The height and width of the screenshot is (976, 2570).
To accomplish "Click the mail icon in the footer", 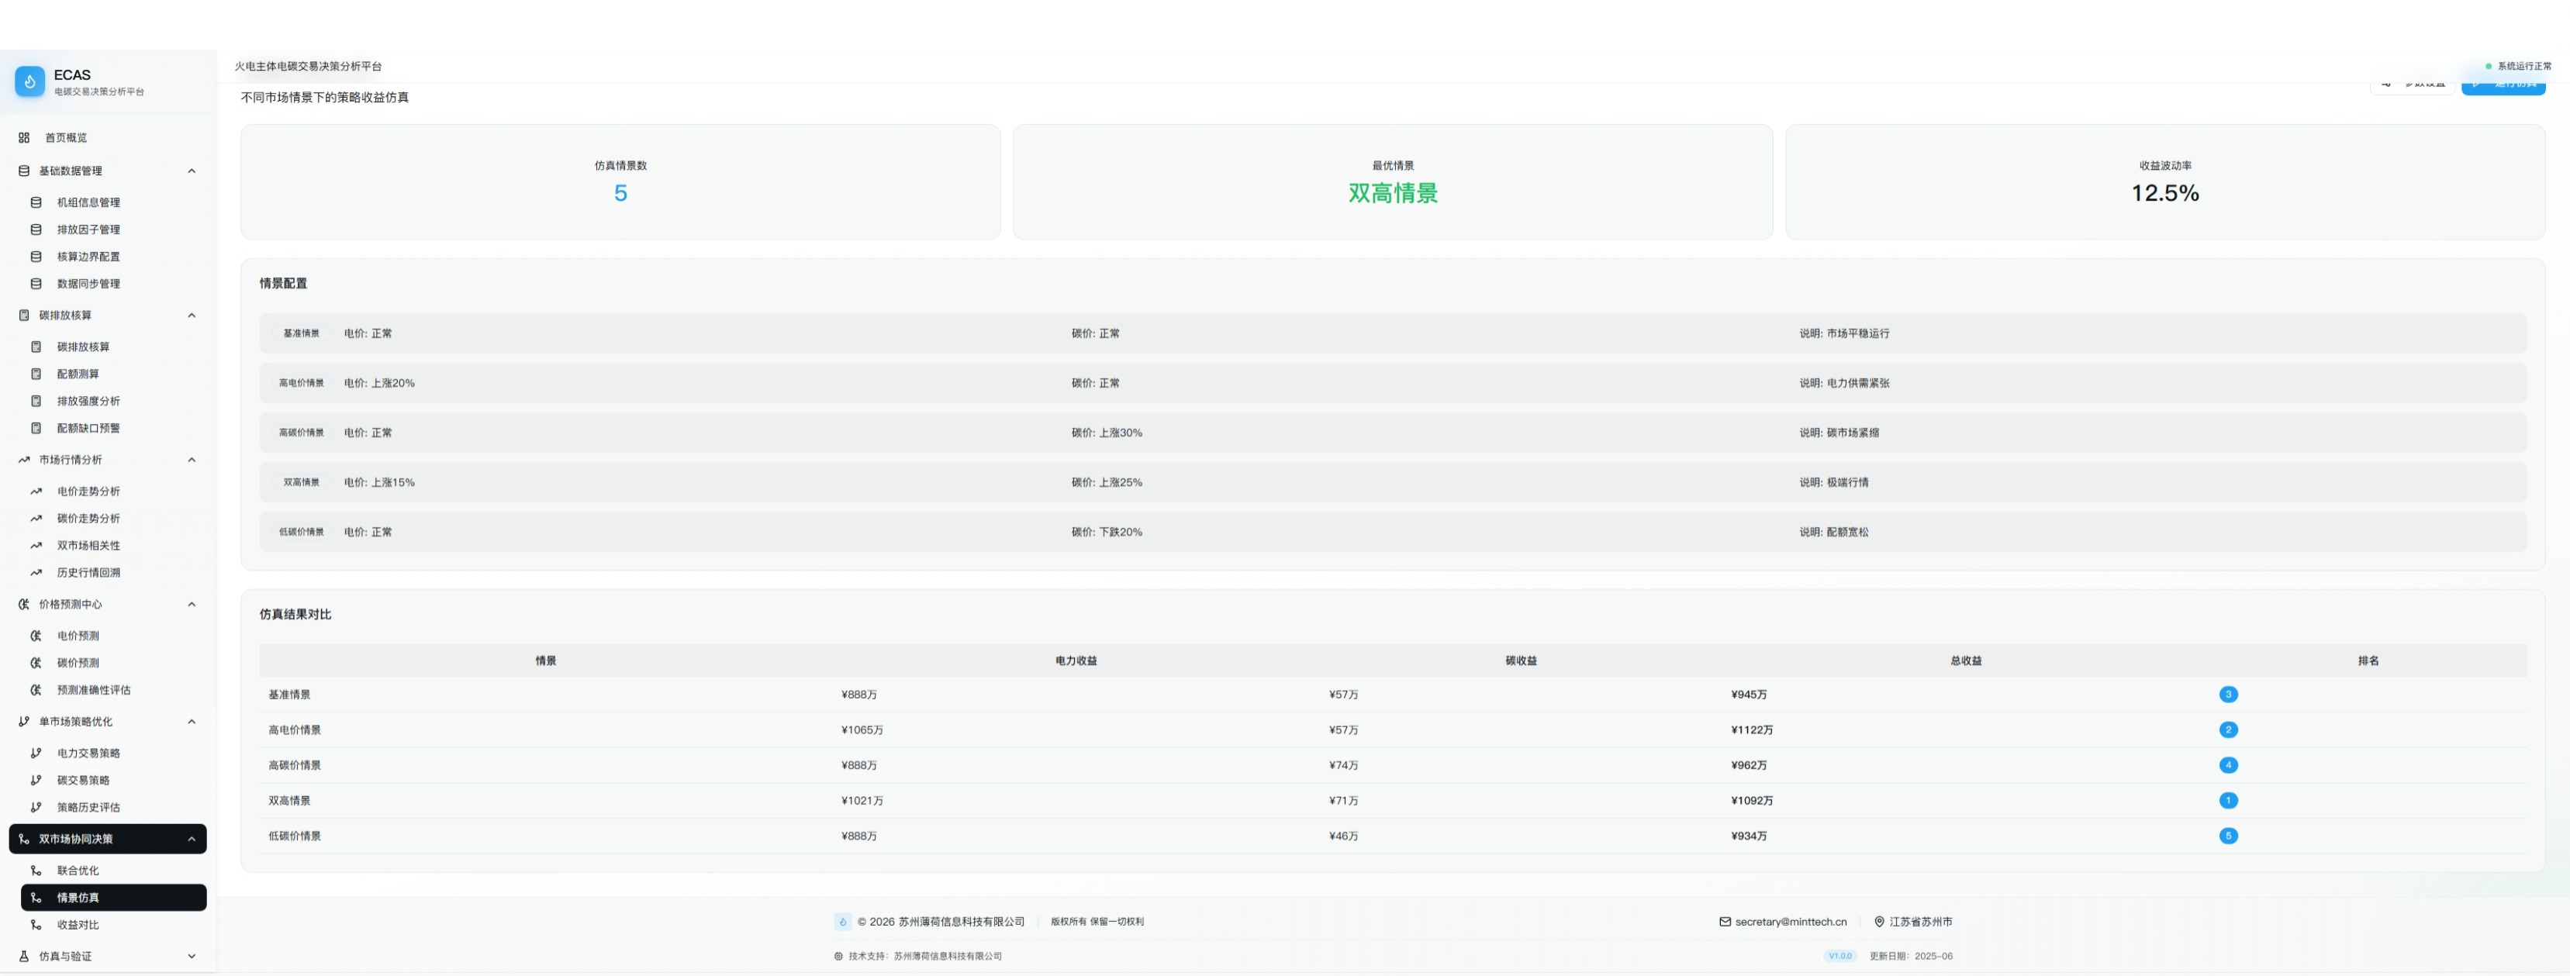I will pyautogui.click(x=1725, y=923).
